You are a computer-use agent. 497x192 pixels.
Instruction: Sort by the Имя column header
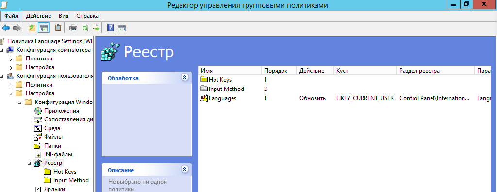(230, 71)
